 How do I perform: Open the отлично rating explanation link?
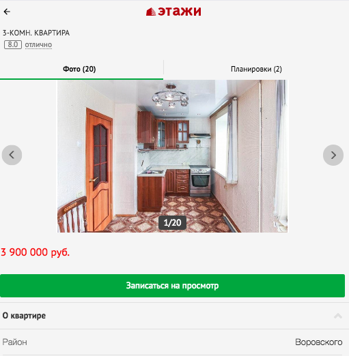point(38,45)
